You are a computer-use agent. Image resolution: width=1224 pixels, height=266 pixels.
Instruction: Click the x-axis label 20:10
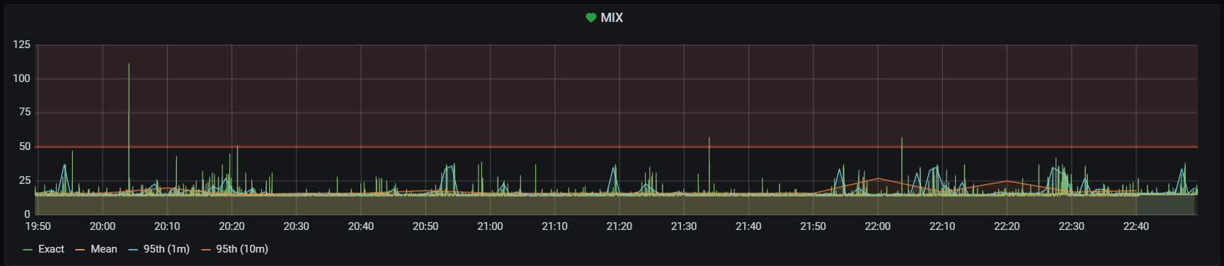tap(167, 226)
